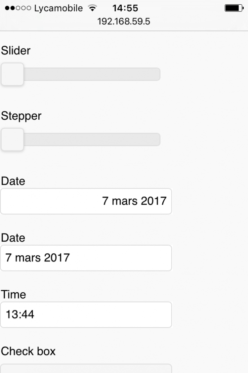
Task: Open the time picker showing 13:44
Action: click(86, 315)
